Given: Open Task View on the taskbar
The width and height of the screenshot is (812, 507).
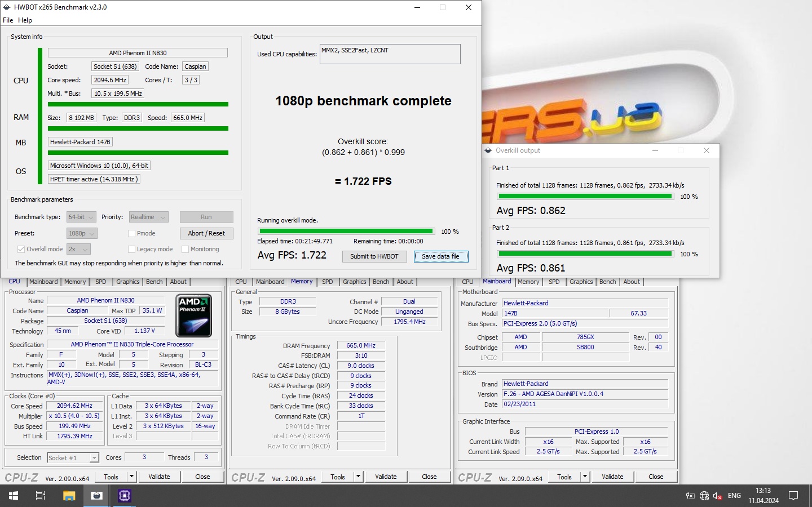Looking at the screenshot, I should pyautogui.click(x=41, y=496).
